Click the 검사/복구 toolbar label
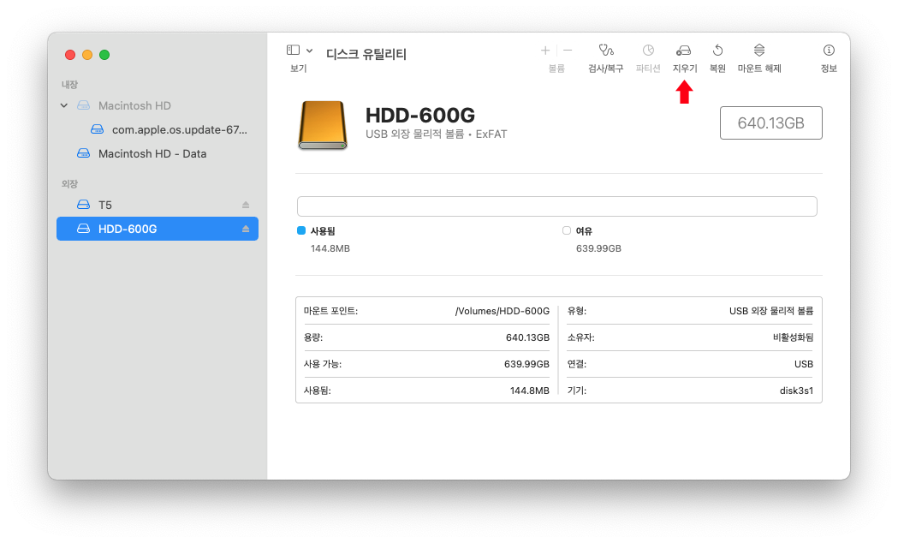 pyautogui.click(x=606, y=69)
